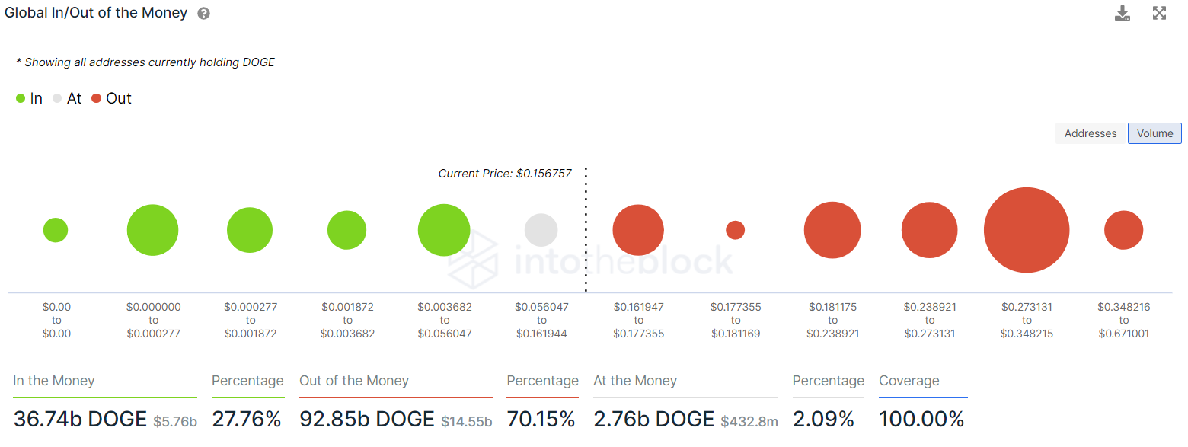
Task: Click green bubble for $0.000000 to $0.000277
Action: [152, 230]
